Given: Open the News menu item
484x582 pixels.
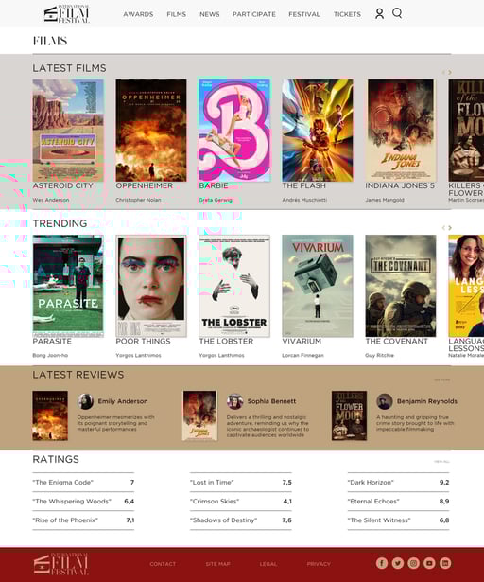Looking at the screenshot, I should click(210, 14).
